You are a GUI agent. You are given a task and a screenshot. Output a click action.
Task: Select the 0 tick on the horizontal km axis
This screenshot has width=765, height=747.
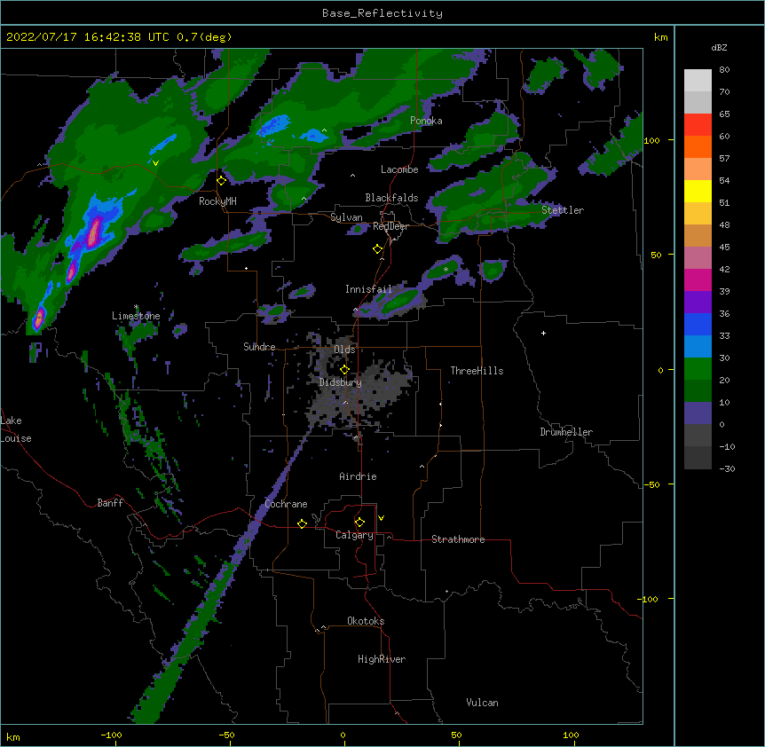click(x=343, y=735)
